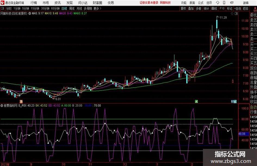
Task: Click the 多股 multi-stock button
Action: tap(199, 8)
